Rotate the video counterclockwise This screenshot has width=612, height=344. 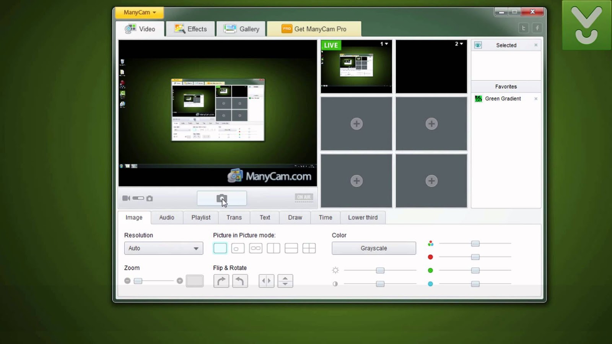pyautogui.click(x=240, y=281)
